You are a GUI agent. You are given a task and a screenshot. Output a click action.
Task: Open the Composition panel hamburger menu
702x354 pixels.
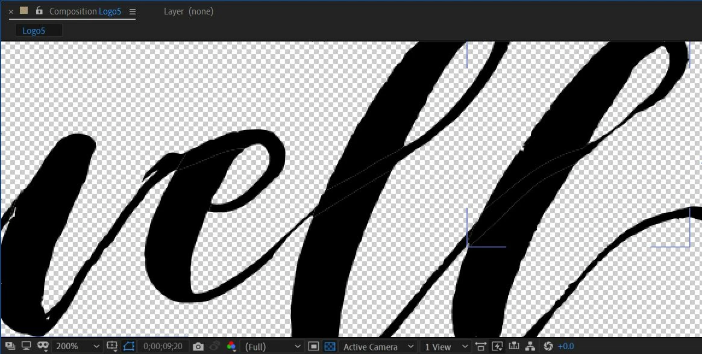132,12
